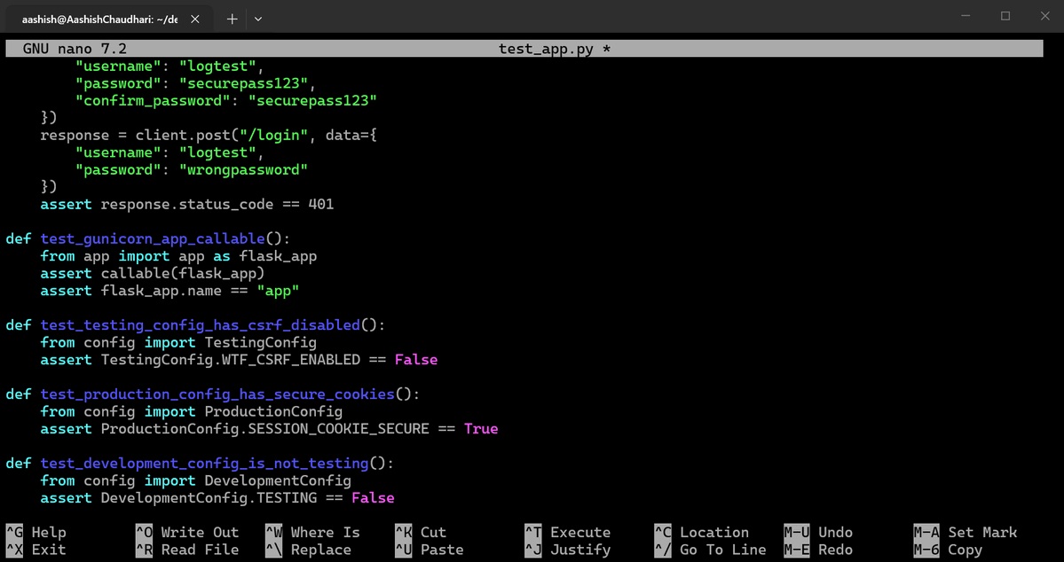Click the ^\ Replace shortcut

point(308,550)
